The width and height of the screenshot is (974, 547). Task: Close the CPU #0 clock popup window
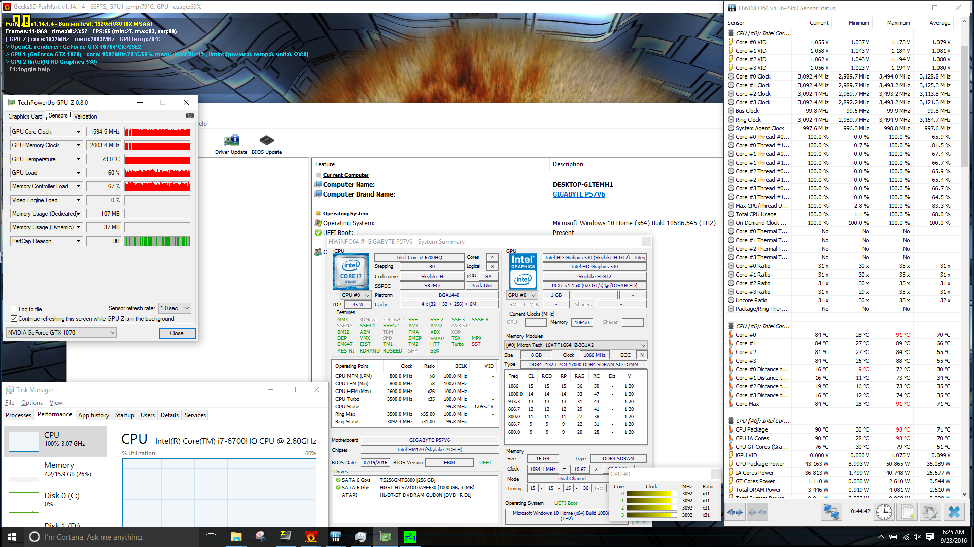716,474
